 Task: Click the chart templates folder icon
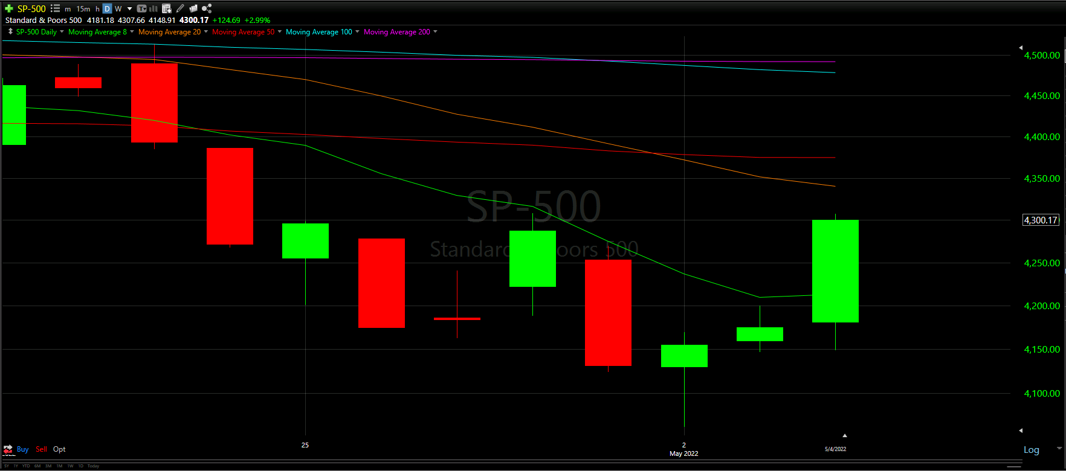[x=193, y=8]
